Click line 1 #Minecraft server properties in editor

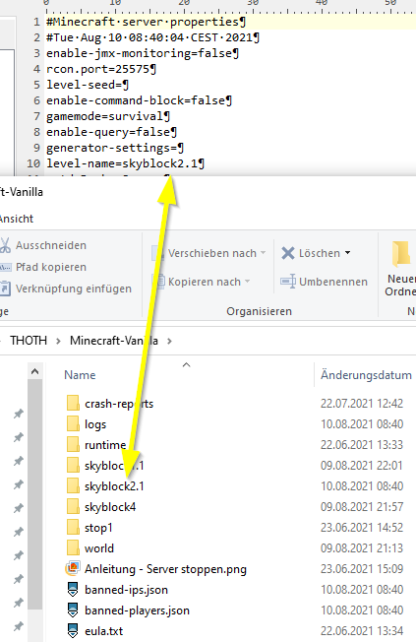pyautogui.click(x=146, y=22)
